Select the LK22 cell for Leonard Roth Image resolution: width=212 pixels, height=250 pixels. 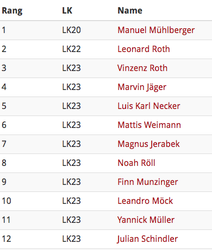tap(71, 49)
